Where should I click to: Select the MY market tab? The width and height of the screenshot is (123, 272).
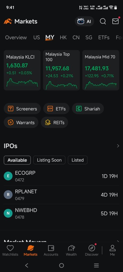[50, 37]
